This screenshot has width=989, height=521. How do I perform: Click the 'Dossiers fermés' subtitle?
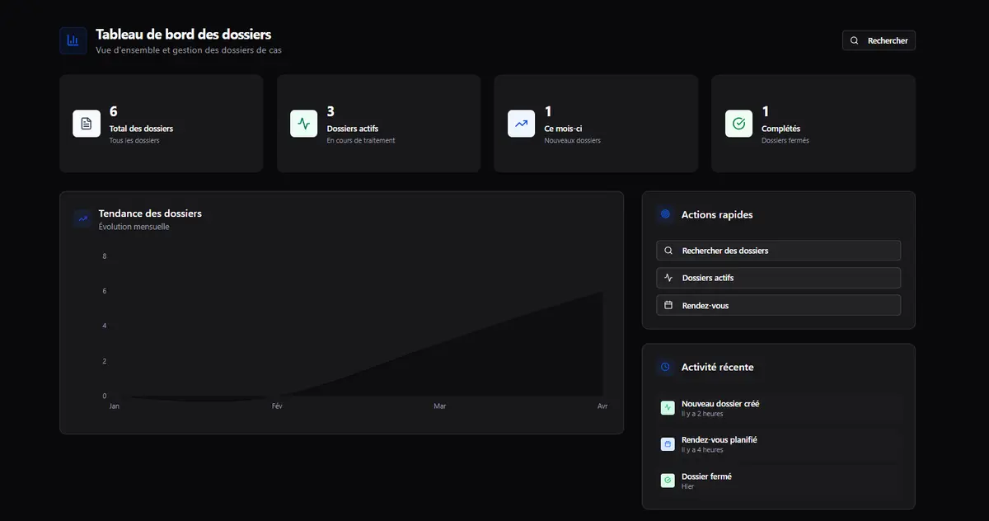tap(785, 140)
